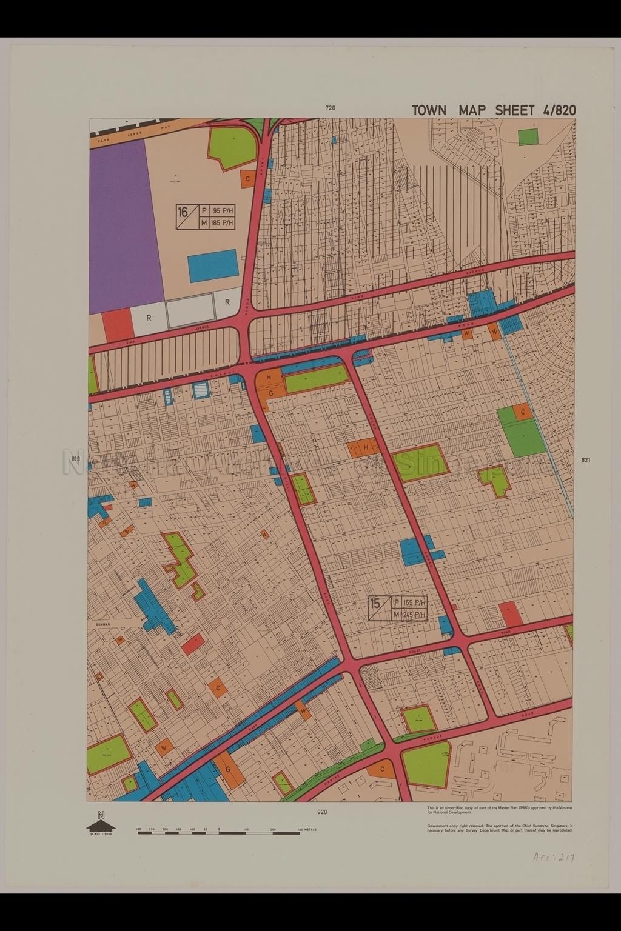Click the small green square at top right

point(528,136)
